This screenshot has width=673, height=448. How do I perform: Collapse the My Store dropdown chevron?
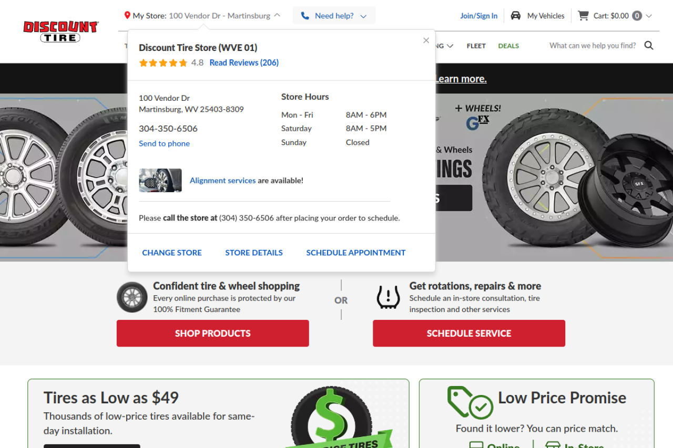pyautogui.click(x=278, y=16)
